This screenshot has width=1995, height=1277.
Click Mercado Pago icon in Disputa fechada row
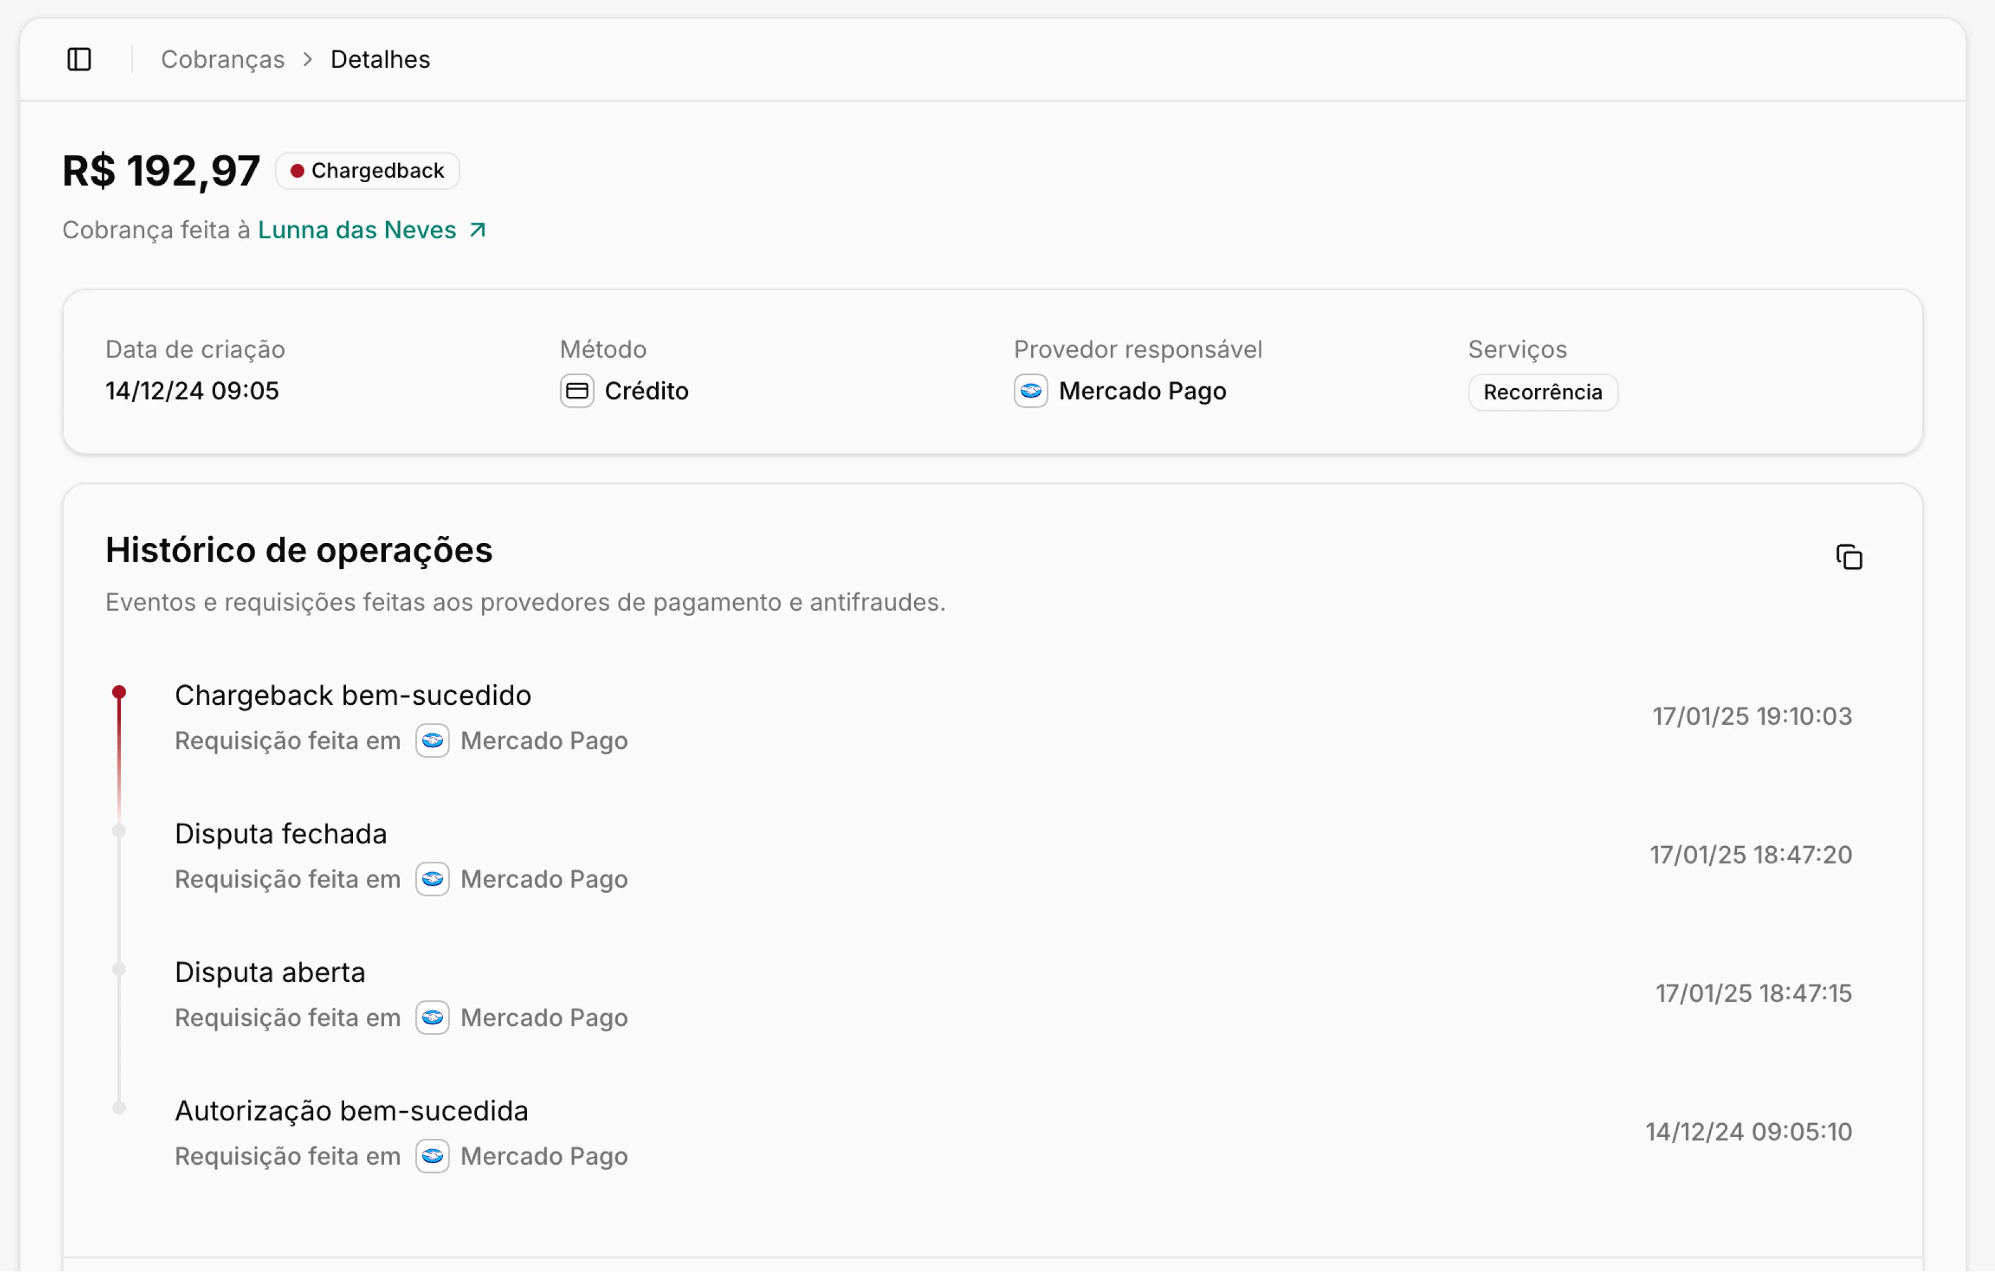432,880
